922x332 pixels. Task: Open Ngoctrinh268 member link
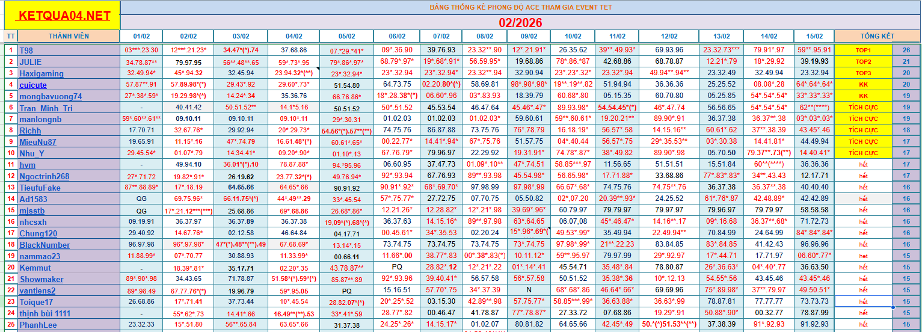click(x=45, y=176)
